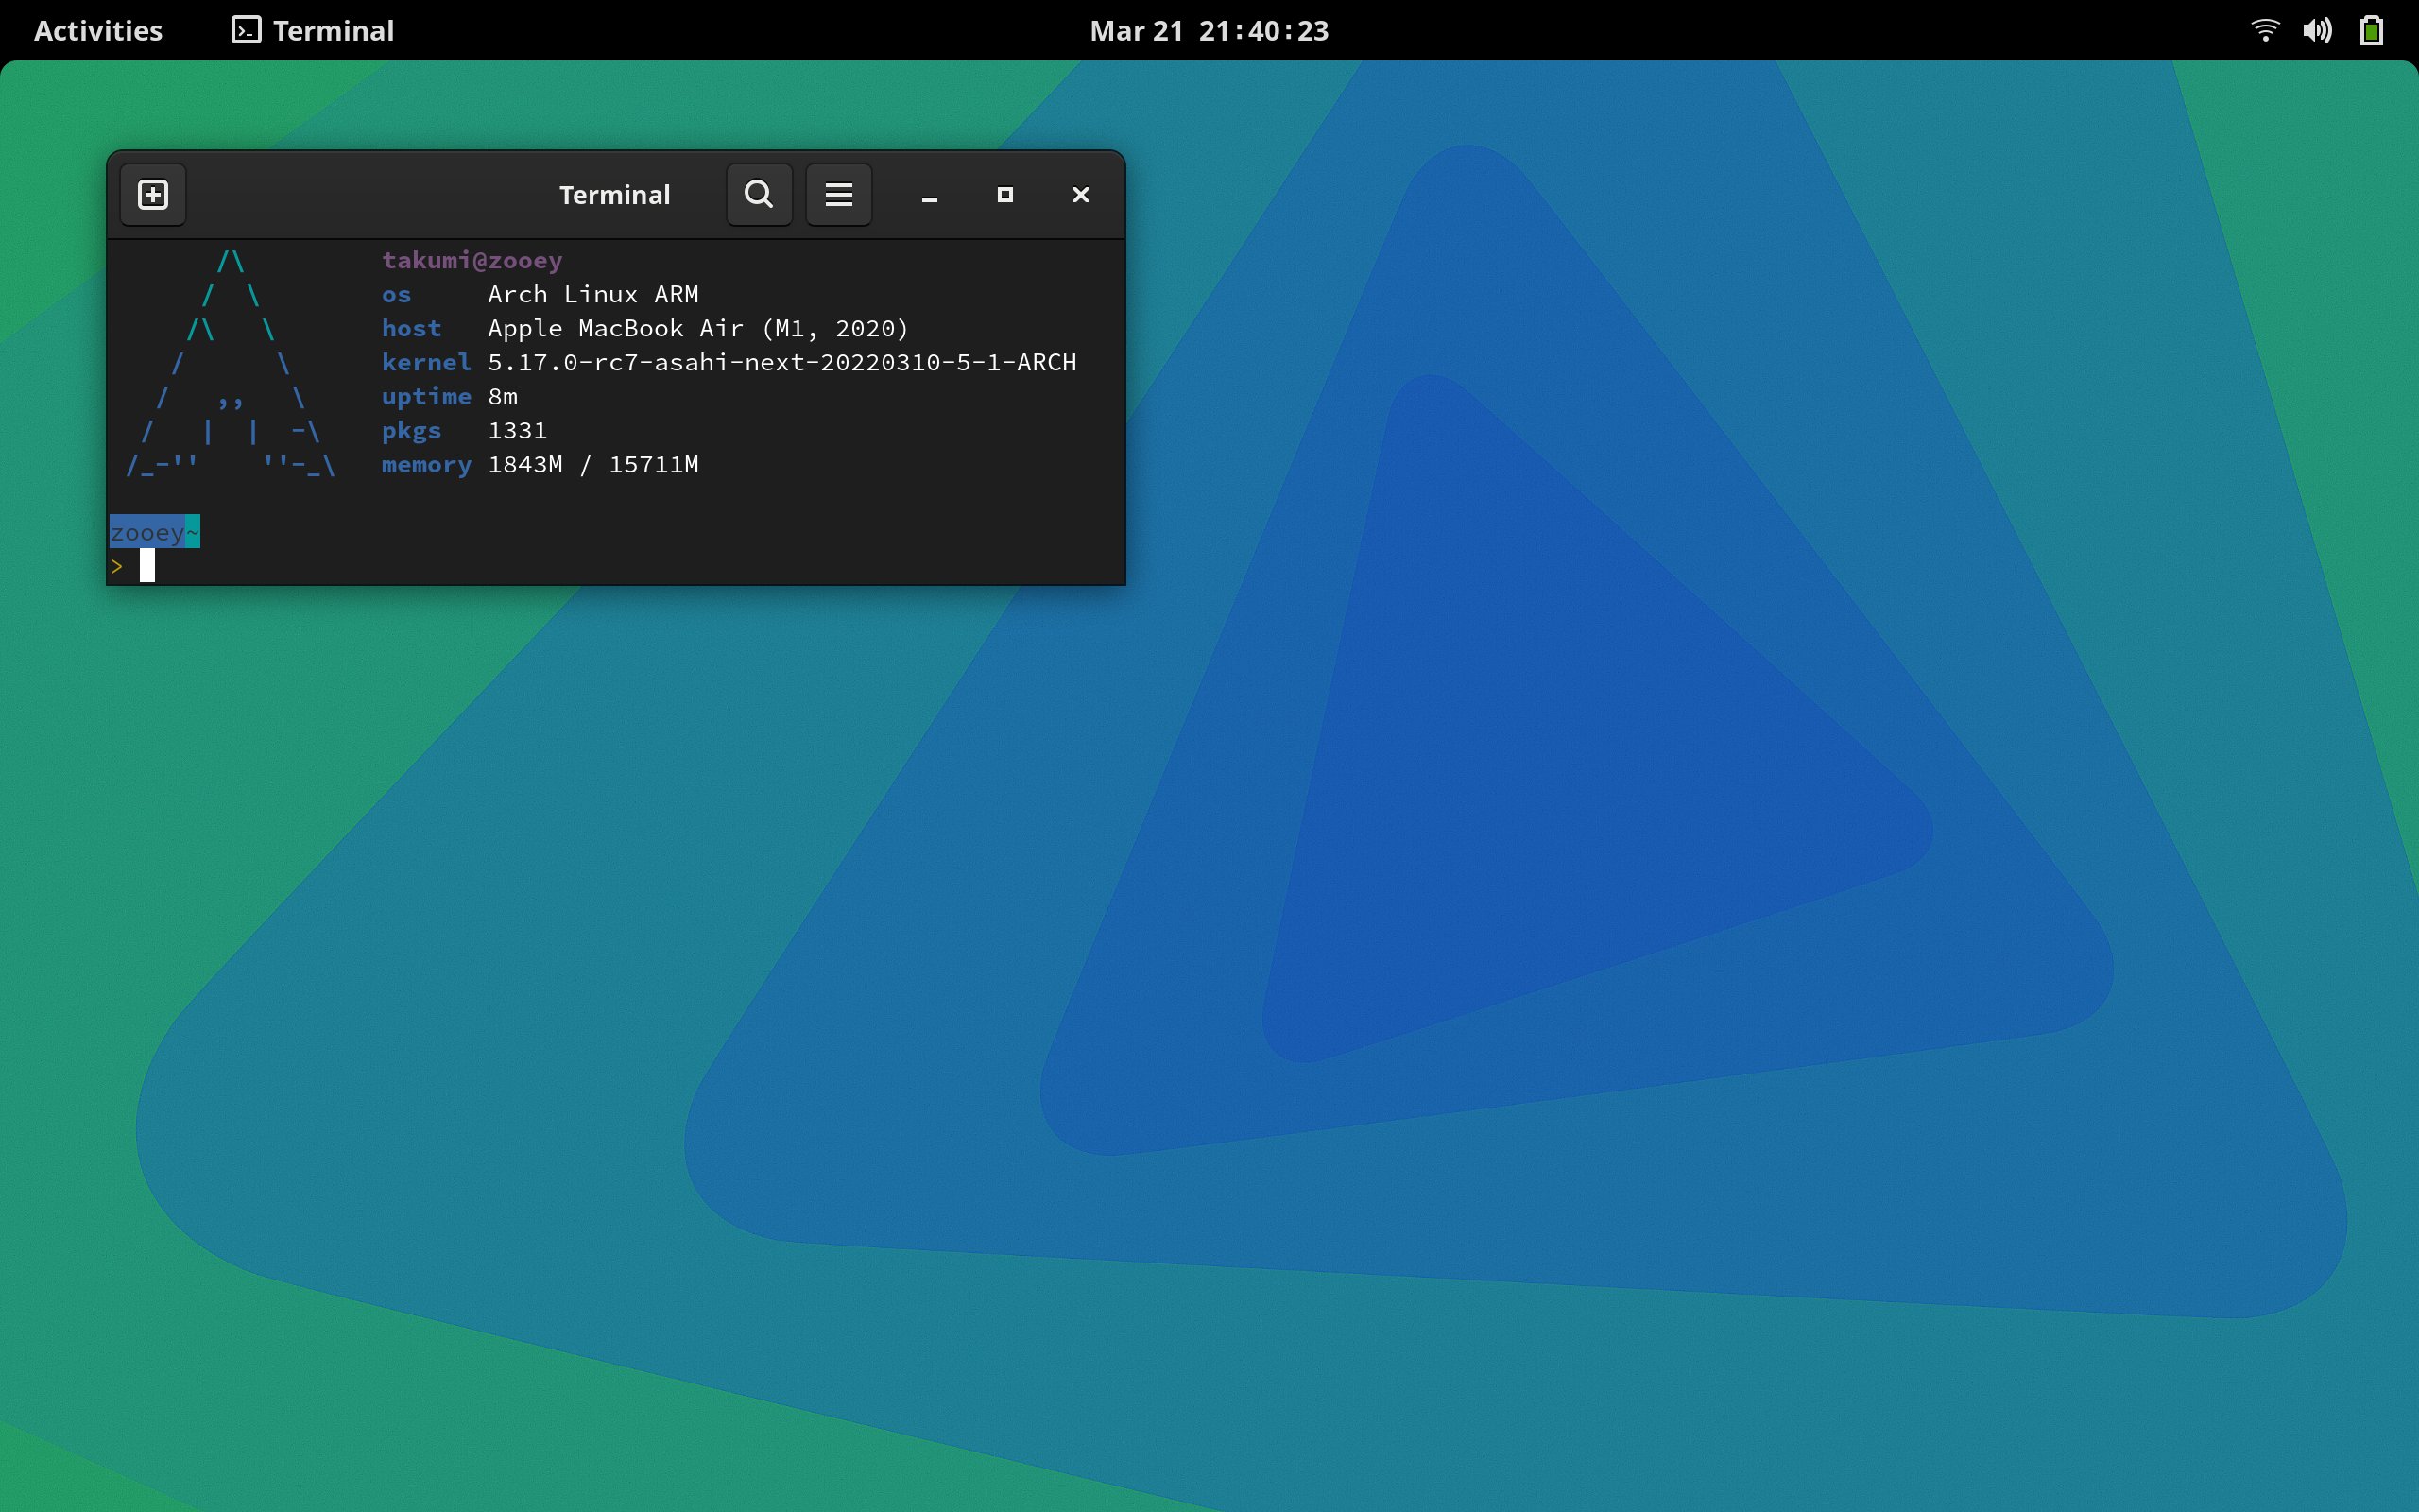Maximize the Terminal window
Viewport: 2419px width, 1512px height.
click(x=1005, y=195)
